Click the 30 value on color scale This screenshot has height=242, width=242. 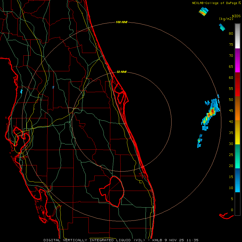point(231,144)
